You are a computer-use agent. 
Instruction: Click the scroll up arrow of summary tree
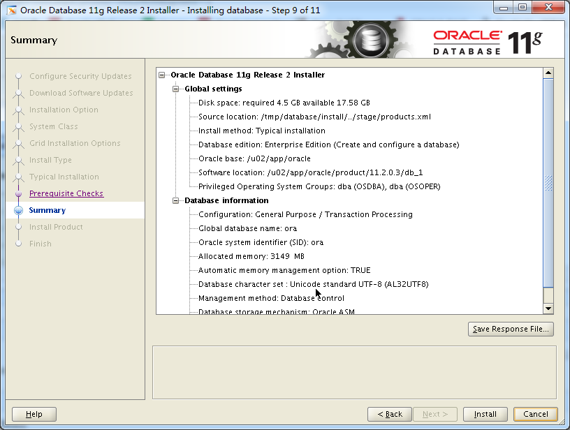coord(548,73)
